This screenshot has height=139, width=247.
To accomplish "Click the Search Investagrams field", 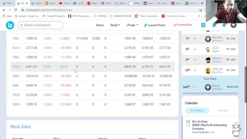I will (40, 25).
